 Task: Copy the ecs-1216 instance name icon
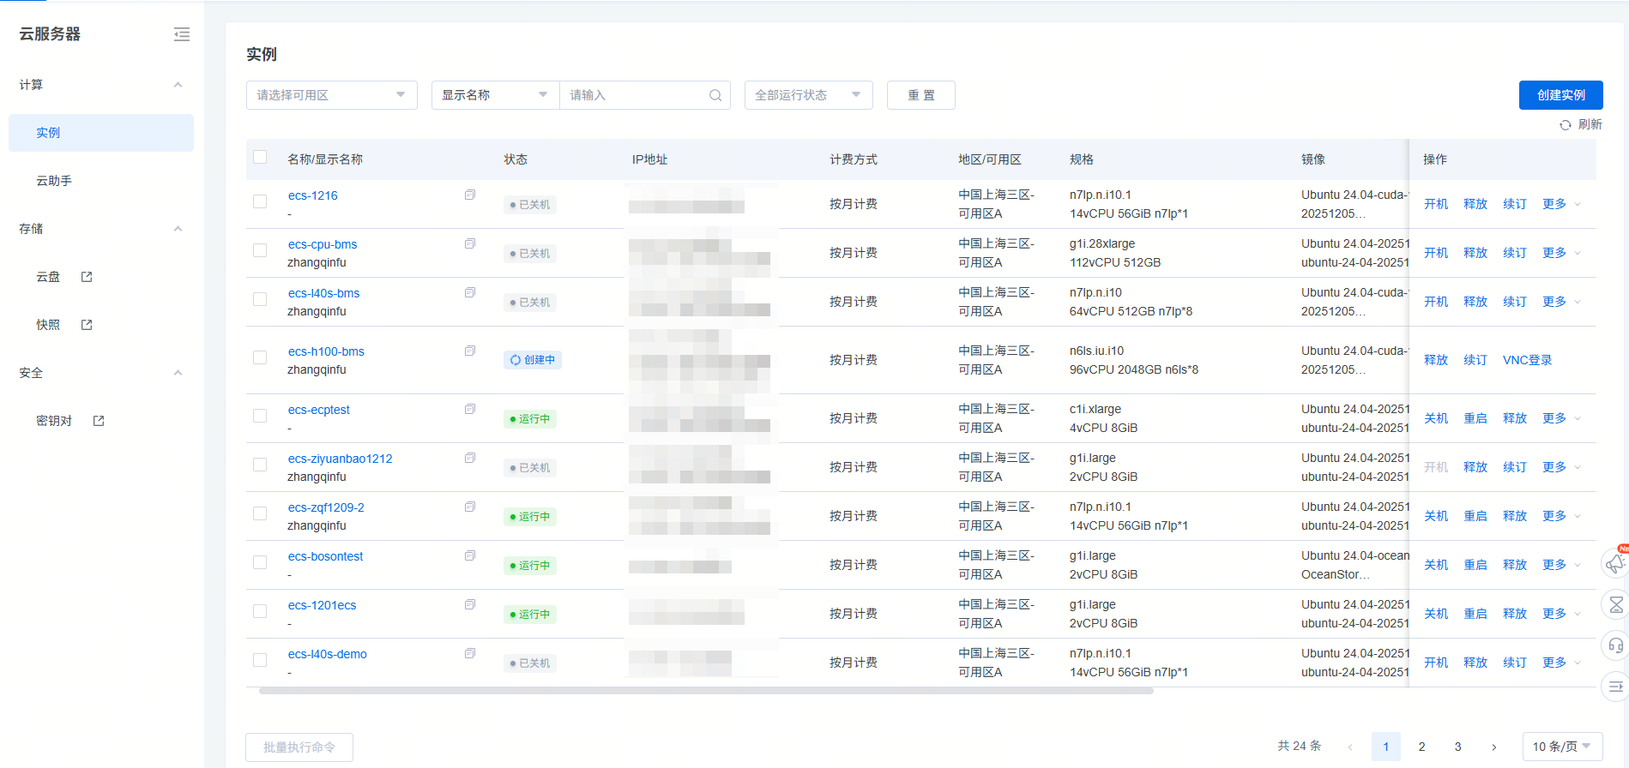tap(470, 195)
